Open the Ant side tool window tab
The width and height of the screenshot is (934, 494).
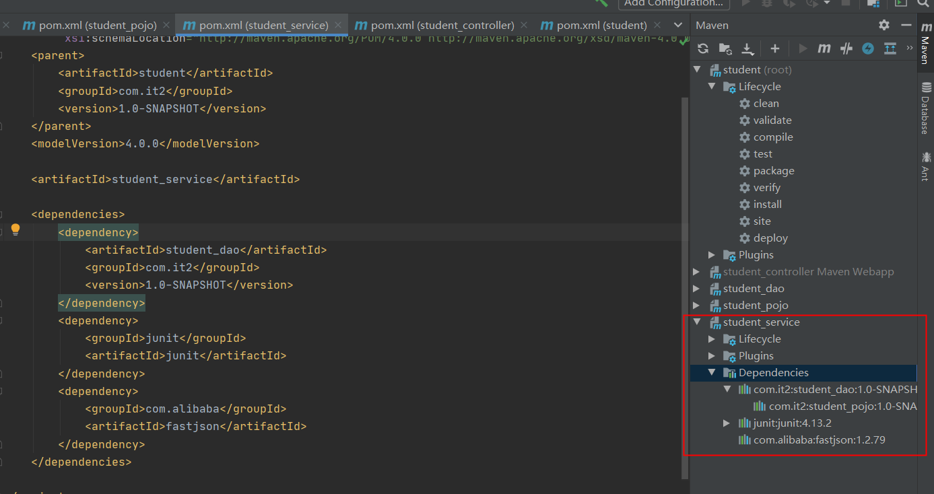point(925,166)
